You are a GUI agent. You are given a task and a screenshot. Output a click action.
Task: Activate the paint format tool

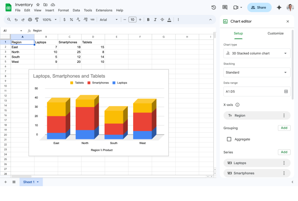pyautogui.click(x=37, y=20)
